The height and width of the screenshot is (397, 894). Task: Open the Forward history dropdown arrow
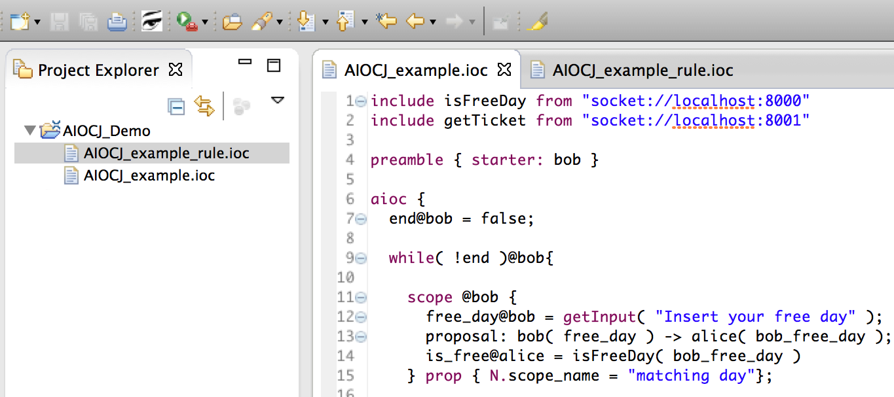[x=472, y=22]
